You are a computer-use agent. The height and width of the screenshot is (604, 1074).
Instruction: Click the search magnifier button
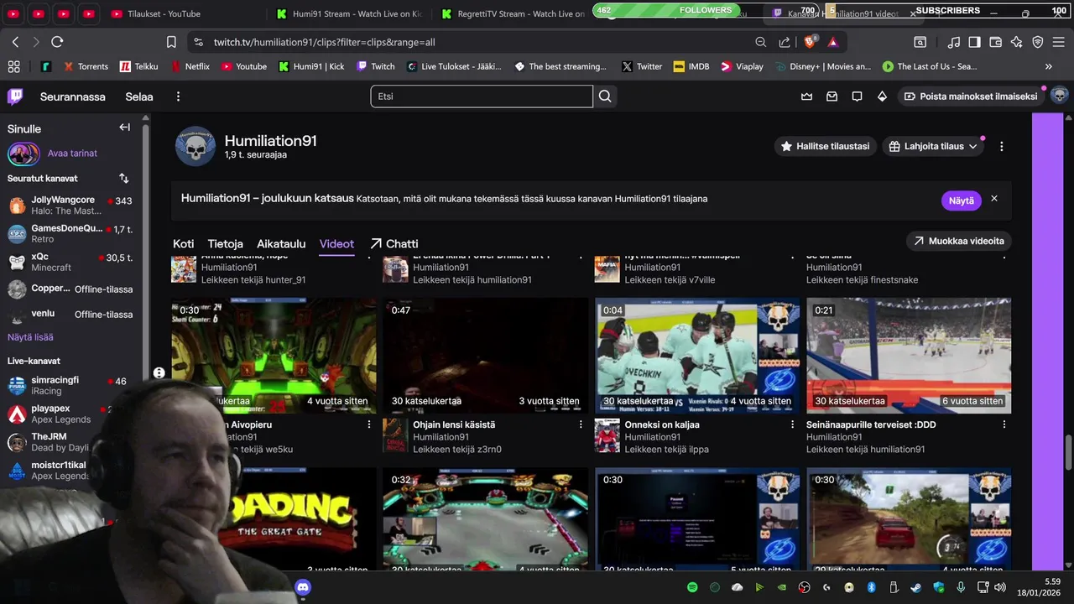pyautogui.click(x=605, y=96)
